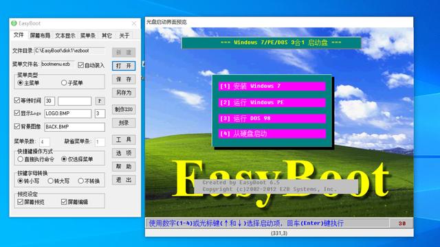The width and height of the screenshot is (440, 247).
Task: Open the 关于 tab
Action: tap(124, 36)
